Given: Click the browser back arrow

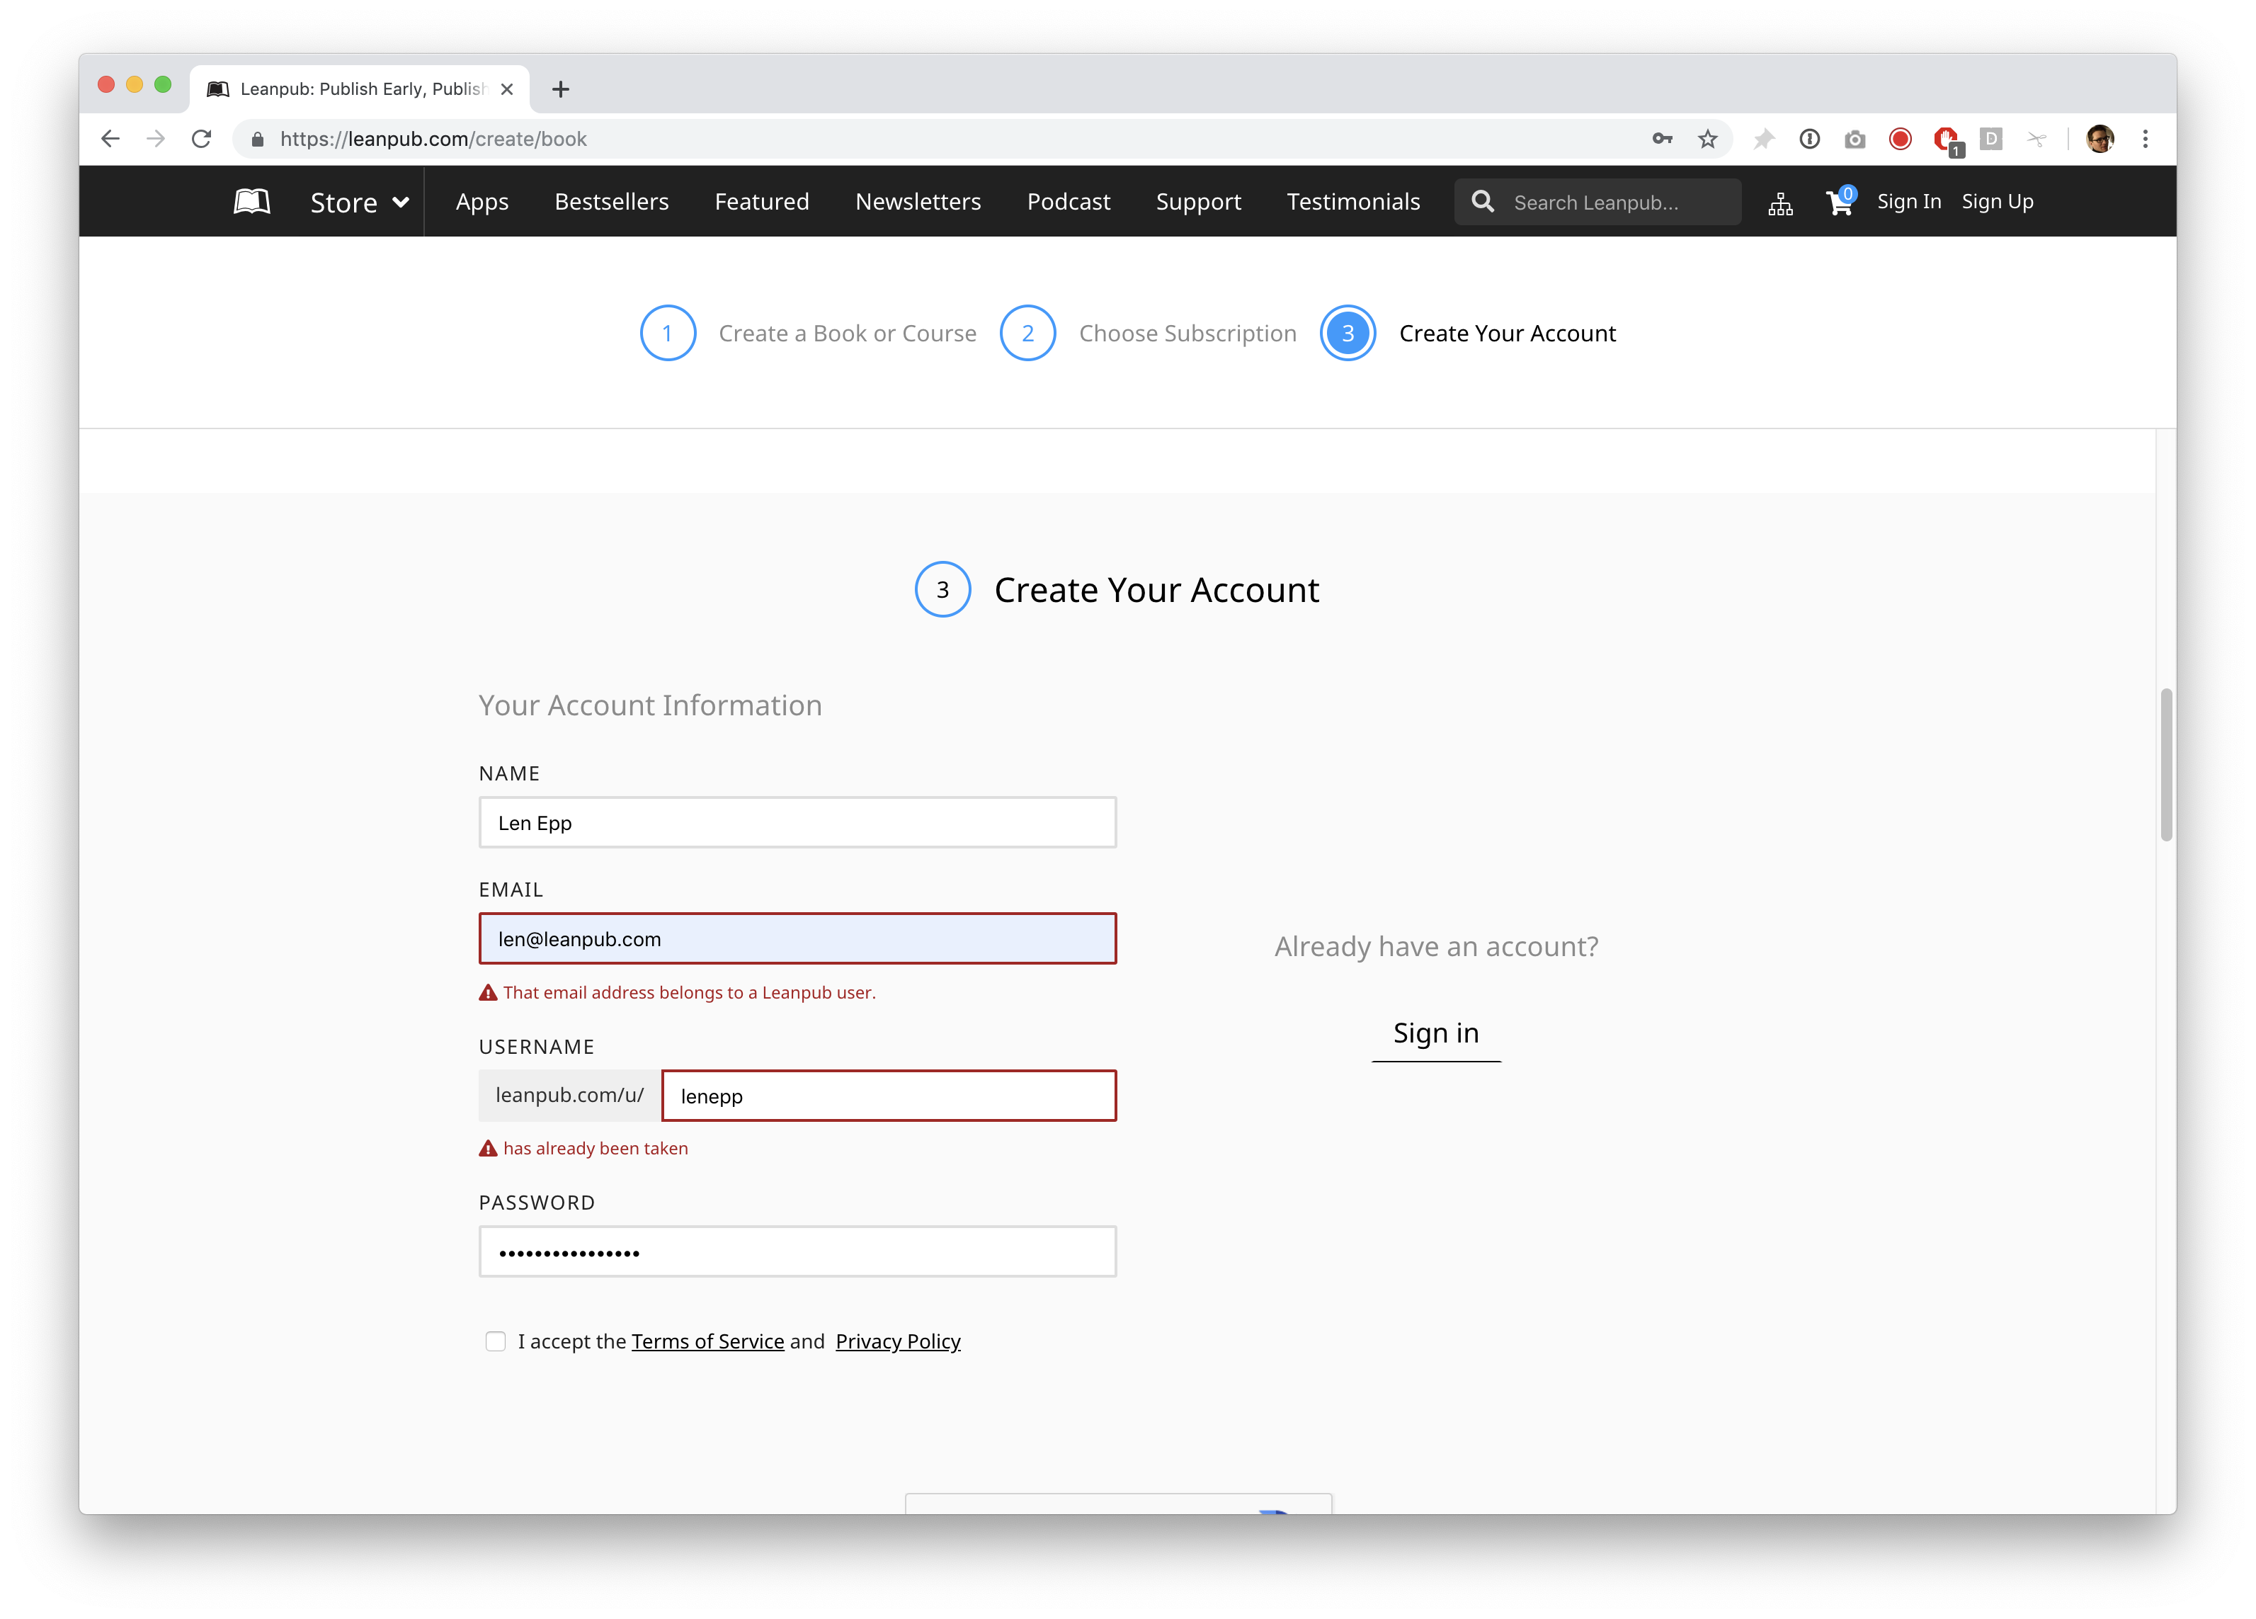Looking at the screenshot, I should tap(110, 138).
